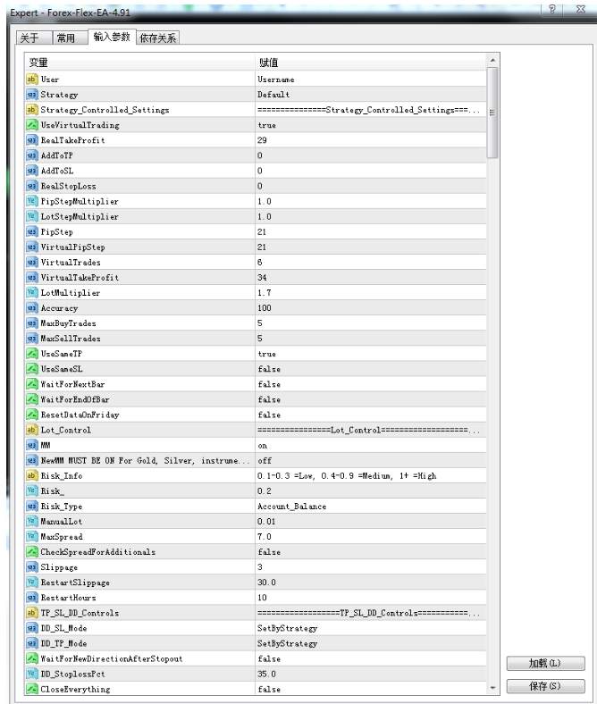Open the 依存关系 tab

click(x=157, y=38)
